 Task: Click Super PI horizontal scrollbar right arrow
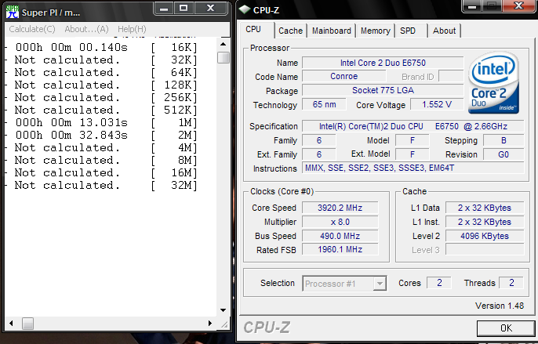pyautogui.click(x=210, y=323)
